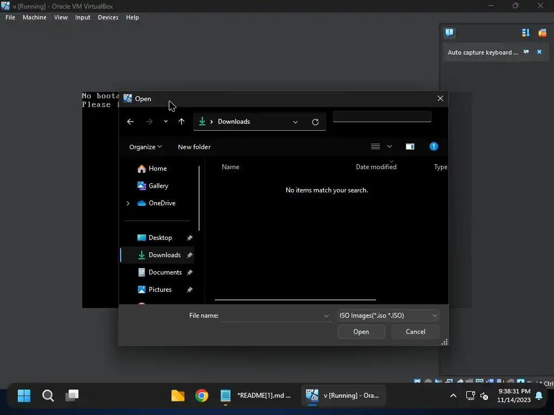
Task: Open the Organize menu
Action: 145,147
